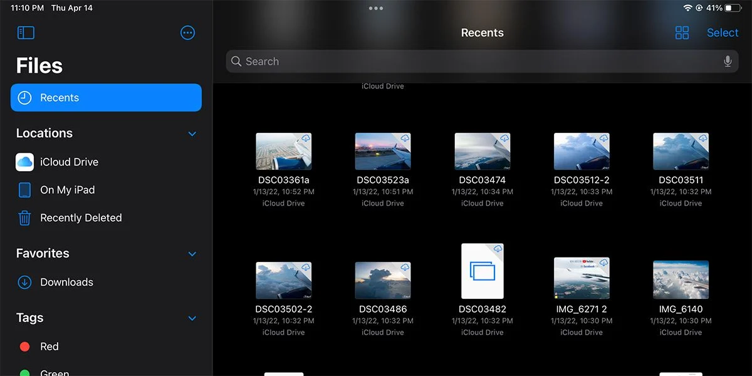
Task: Toggle the sidebar panel icon
Action: tap(26, 33)
